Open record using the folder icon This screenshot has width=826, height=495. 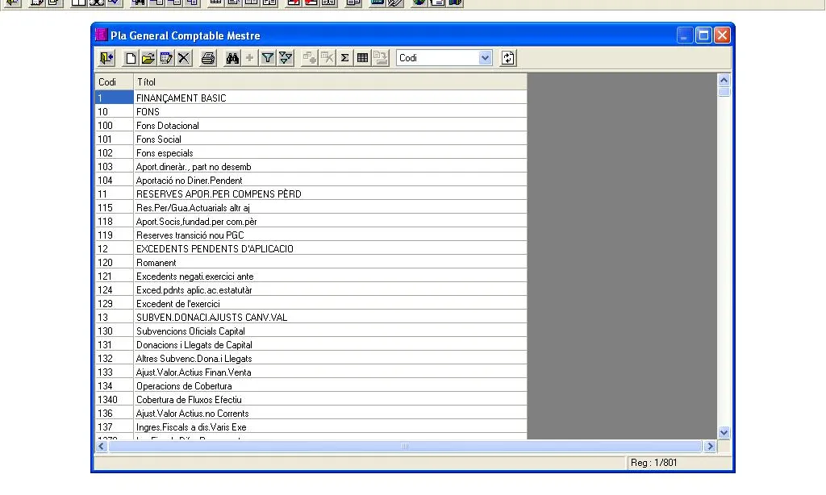pyautogui.click(x=148, y=58)
